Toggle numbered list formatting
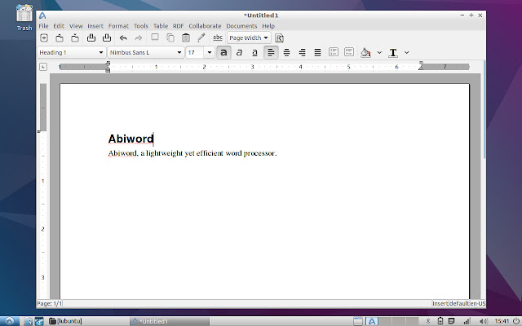The image size is (522, 326). point(334,52)
